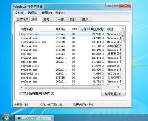This screenshot has width=148, height=121.
Task: Click the horizontal scrollbar thumb
Action: [63, 87]
